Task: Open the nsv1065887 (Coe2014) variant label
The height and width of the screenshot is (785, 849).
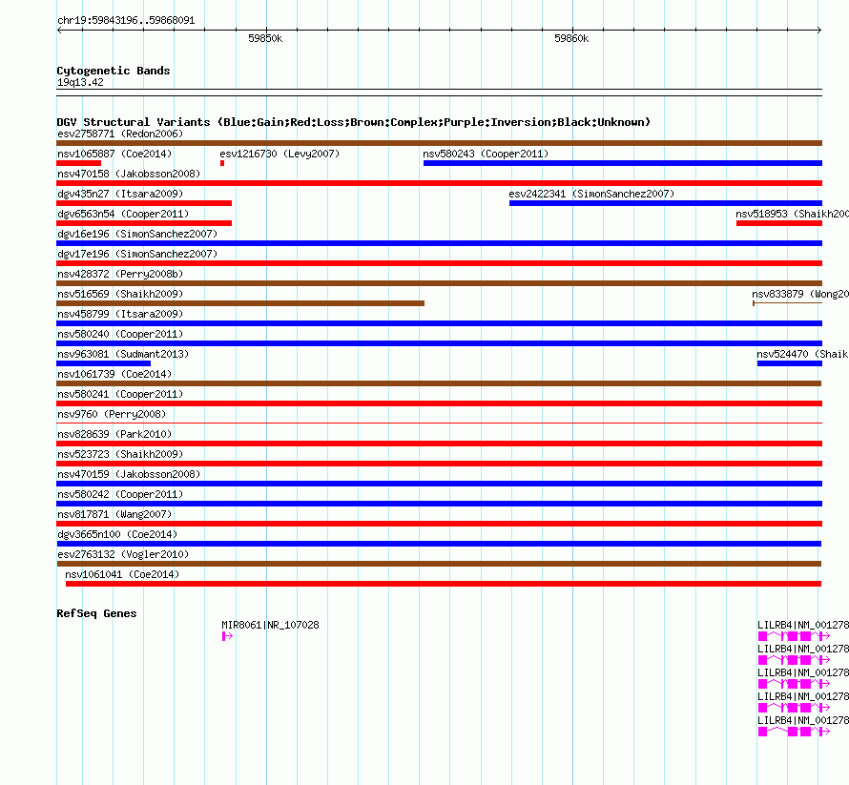Action: pyautogui.click(x=114, y=154)
